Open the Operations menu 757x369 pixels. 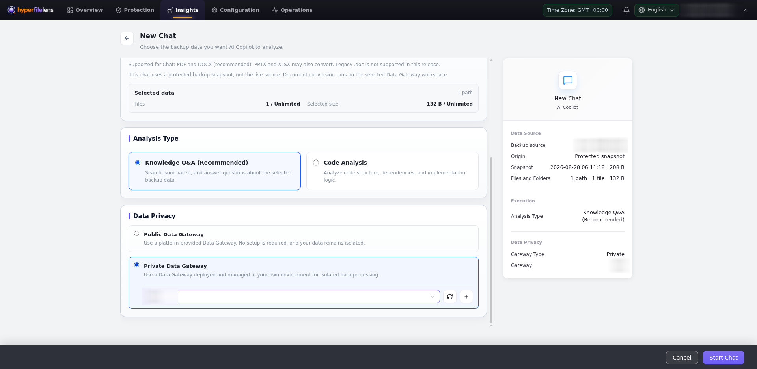pos(292,10)
